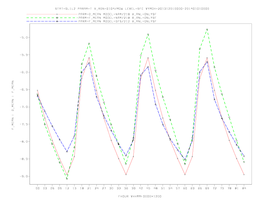Click the green circle marker at the hour 21 peak
This screenshot has height=205, width=266.
pos(89,44)
